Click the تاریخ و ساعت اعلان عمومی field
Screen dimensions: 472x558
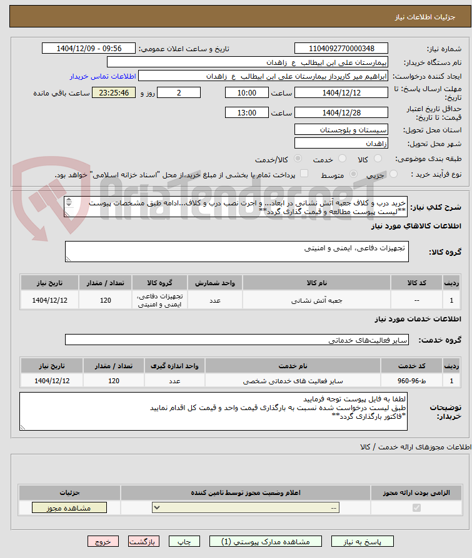(x=89, y=49)
